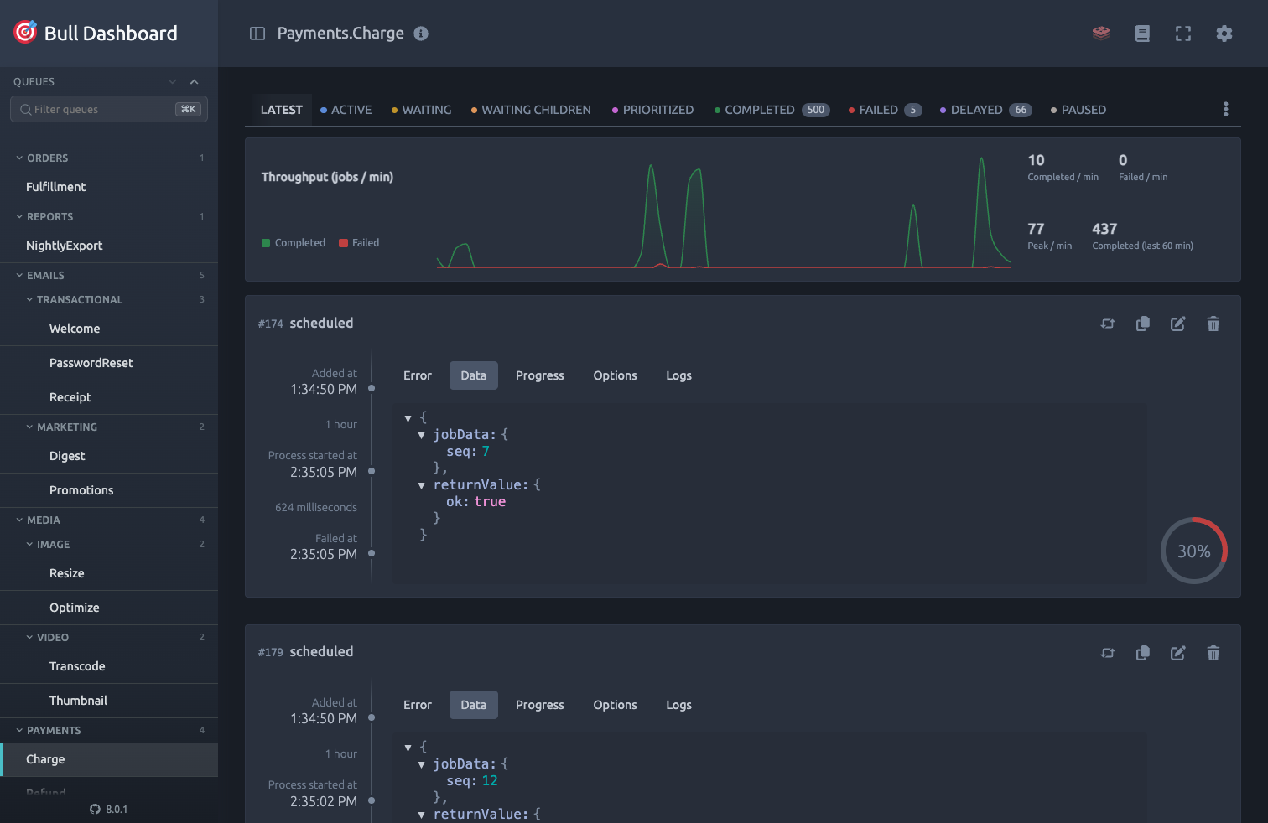1268x823 pixels.
Task: Delete job #179 with the trash icon
Action: (1213, 653)
